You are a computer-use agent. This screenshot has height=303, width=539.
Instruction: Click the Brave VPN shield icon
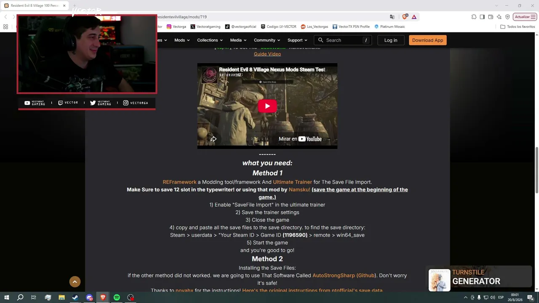507,17
